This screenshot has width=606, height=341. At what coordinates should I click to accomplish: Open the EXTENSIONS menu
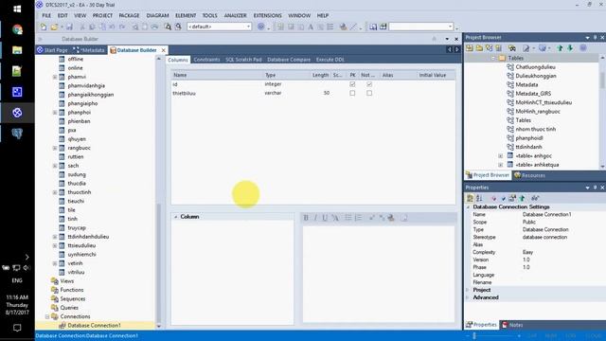267,15
